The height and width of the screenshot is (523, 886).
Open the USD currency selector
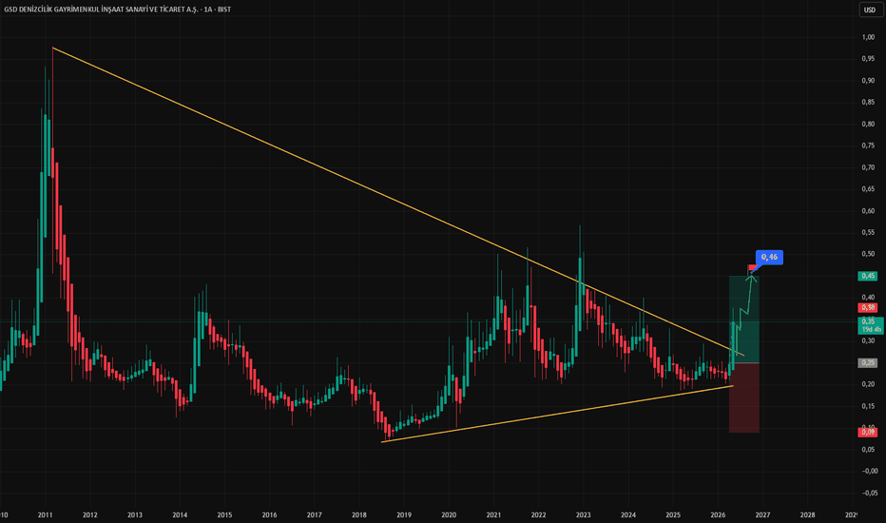tap(869, 10)
